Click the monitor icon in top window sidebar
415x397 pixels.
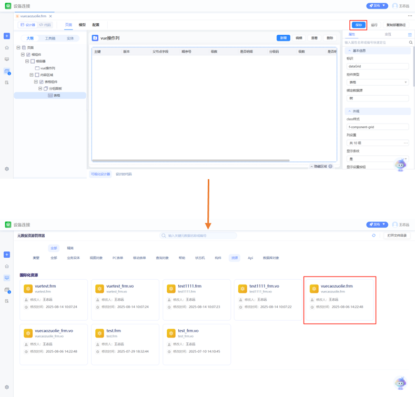coord(7,59)
